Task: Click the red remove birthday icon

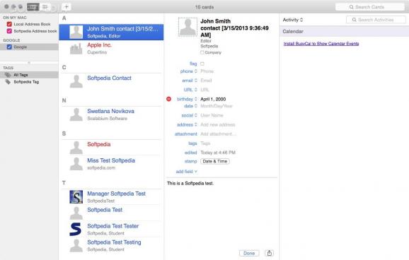Action: (168, 99)
